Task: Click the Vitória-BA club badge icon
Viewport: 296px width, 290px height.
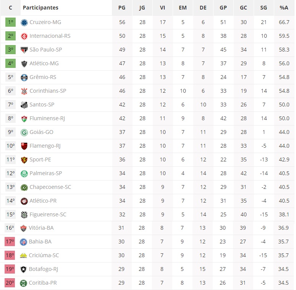Action: (24, 228)
